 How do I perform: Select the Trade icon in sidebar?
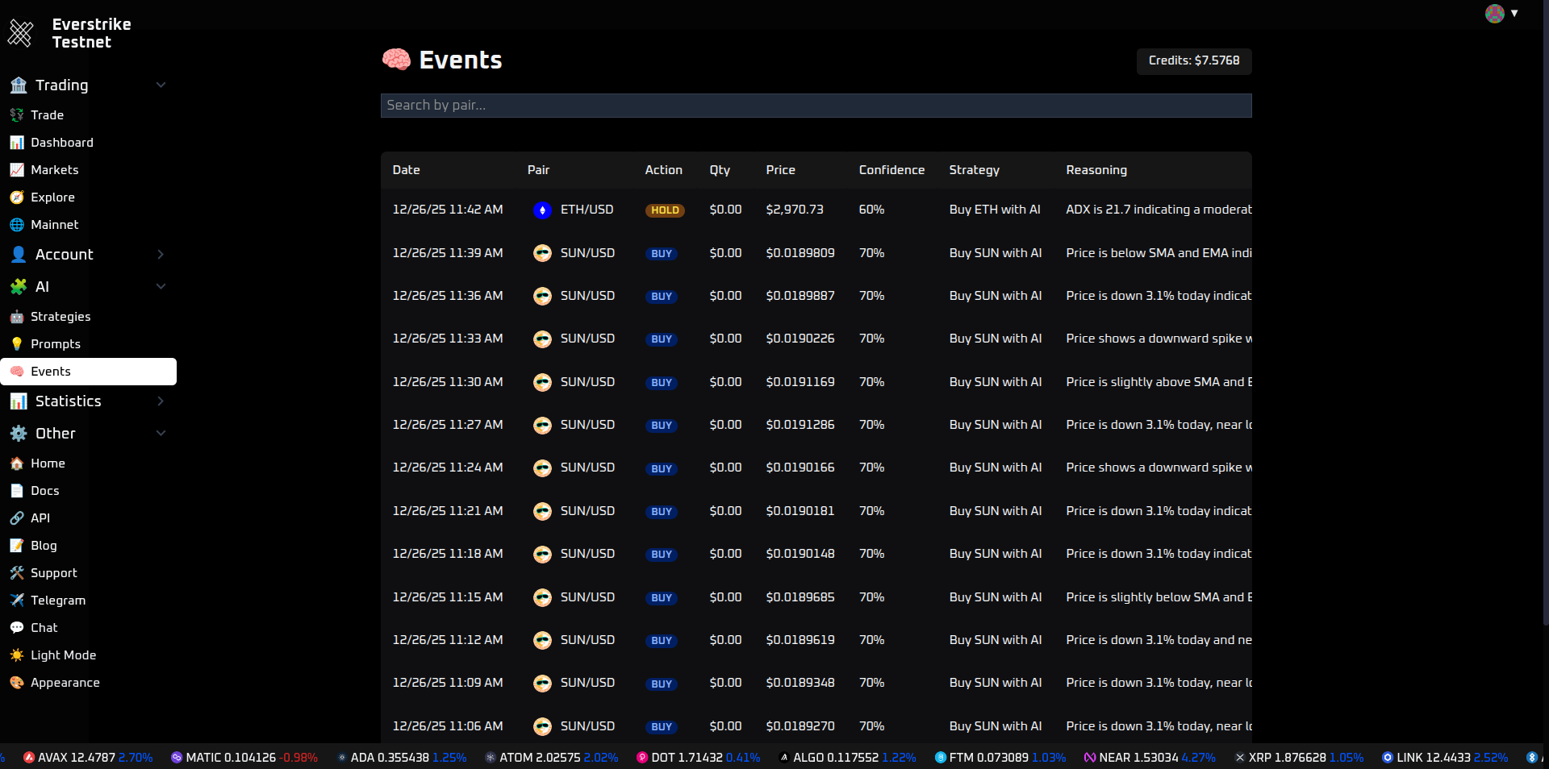tap(17, 115)
